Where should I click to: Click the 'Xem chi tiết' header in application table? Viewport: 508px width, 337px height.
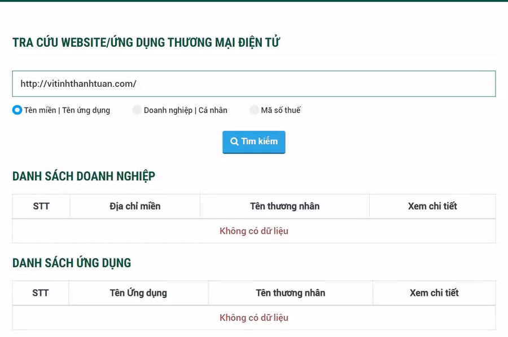(x=434, y=292)
